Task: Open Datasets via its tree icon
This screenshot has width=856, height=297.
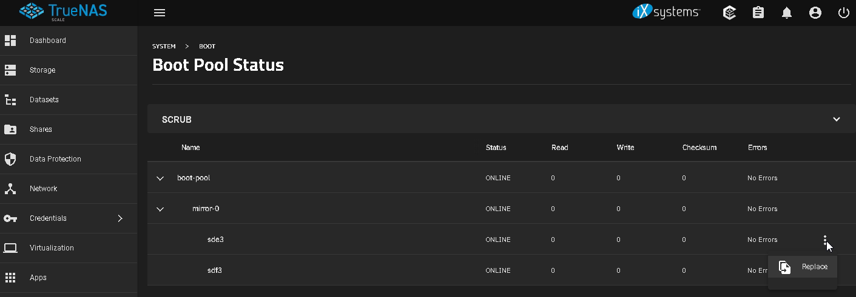Action: tap(10, 100)
